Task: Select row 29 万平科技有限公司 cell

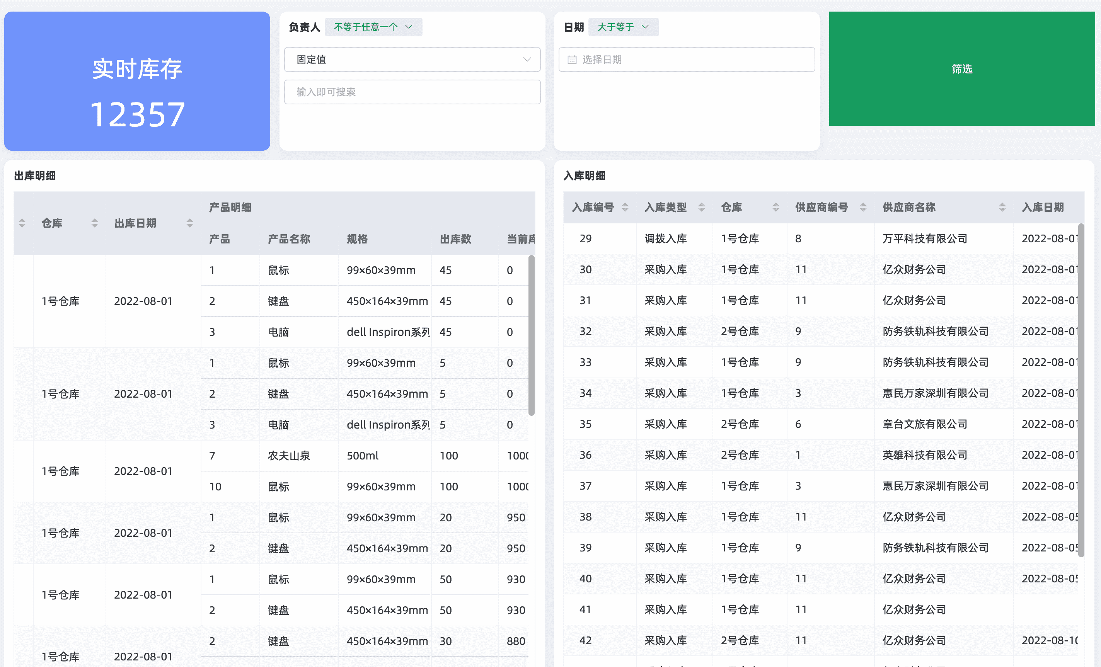Action: (924, 238)
